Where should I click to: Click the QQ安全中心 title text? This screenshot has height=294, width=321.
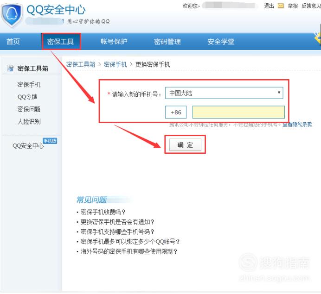point(56,10)
